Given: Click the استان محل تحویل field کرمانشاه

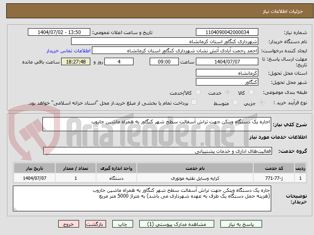Looking at the screenshot, I should point(227,73).
